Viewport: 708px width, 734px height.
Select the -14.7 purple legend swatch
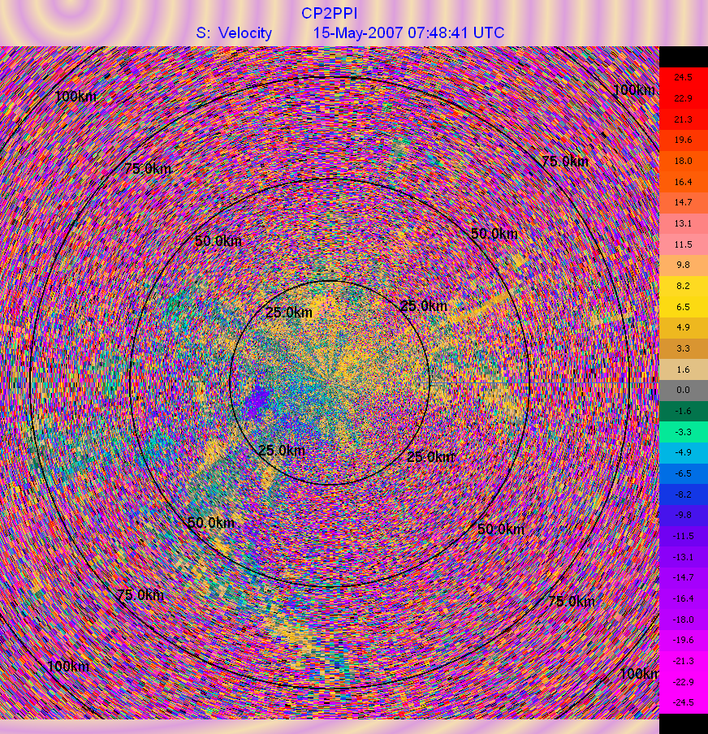(x=683, y=577)
